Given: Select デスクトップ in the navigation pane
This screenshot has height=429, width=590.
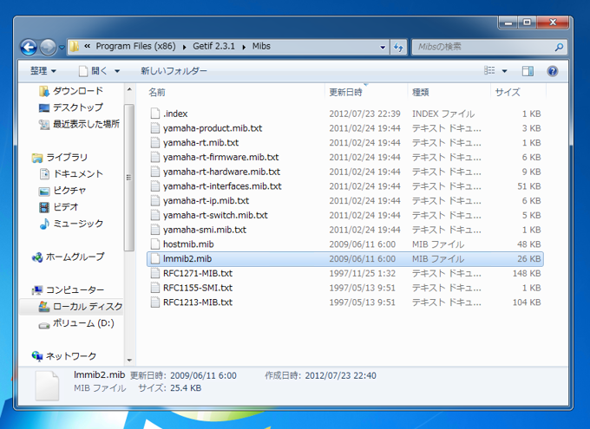Looking at the screenshot, I should tap(71, 107).
